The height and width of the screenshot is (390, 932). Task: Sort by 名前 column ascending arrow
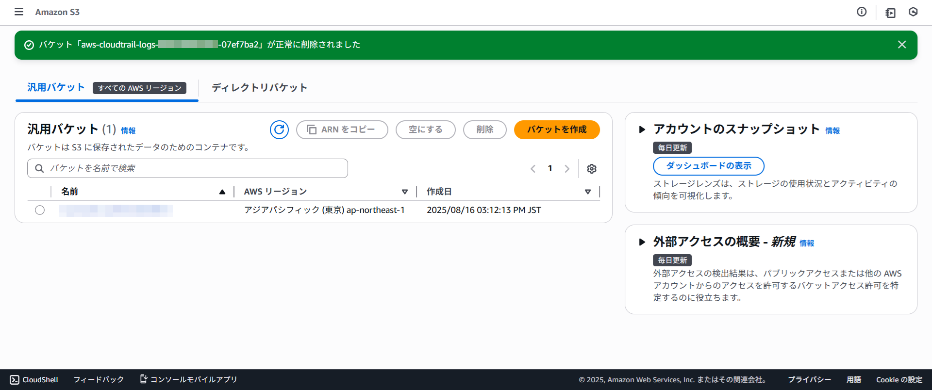tap(222, 192)
